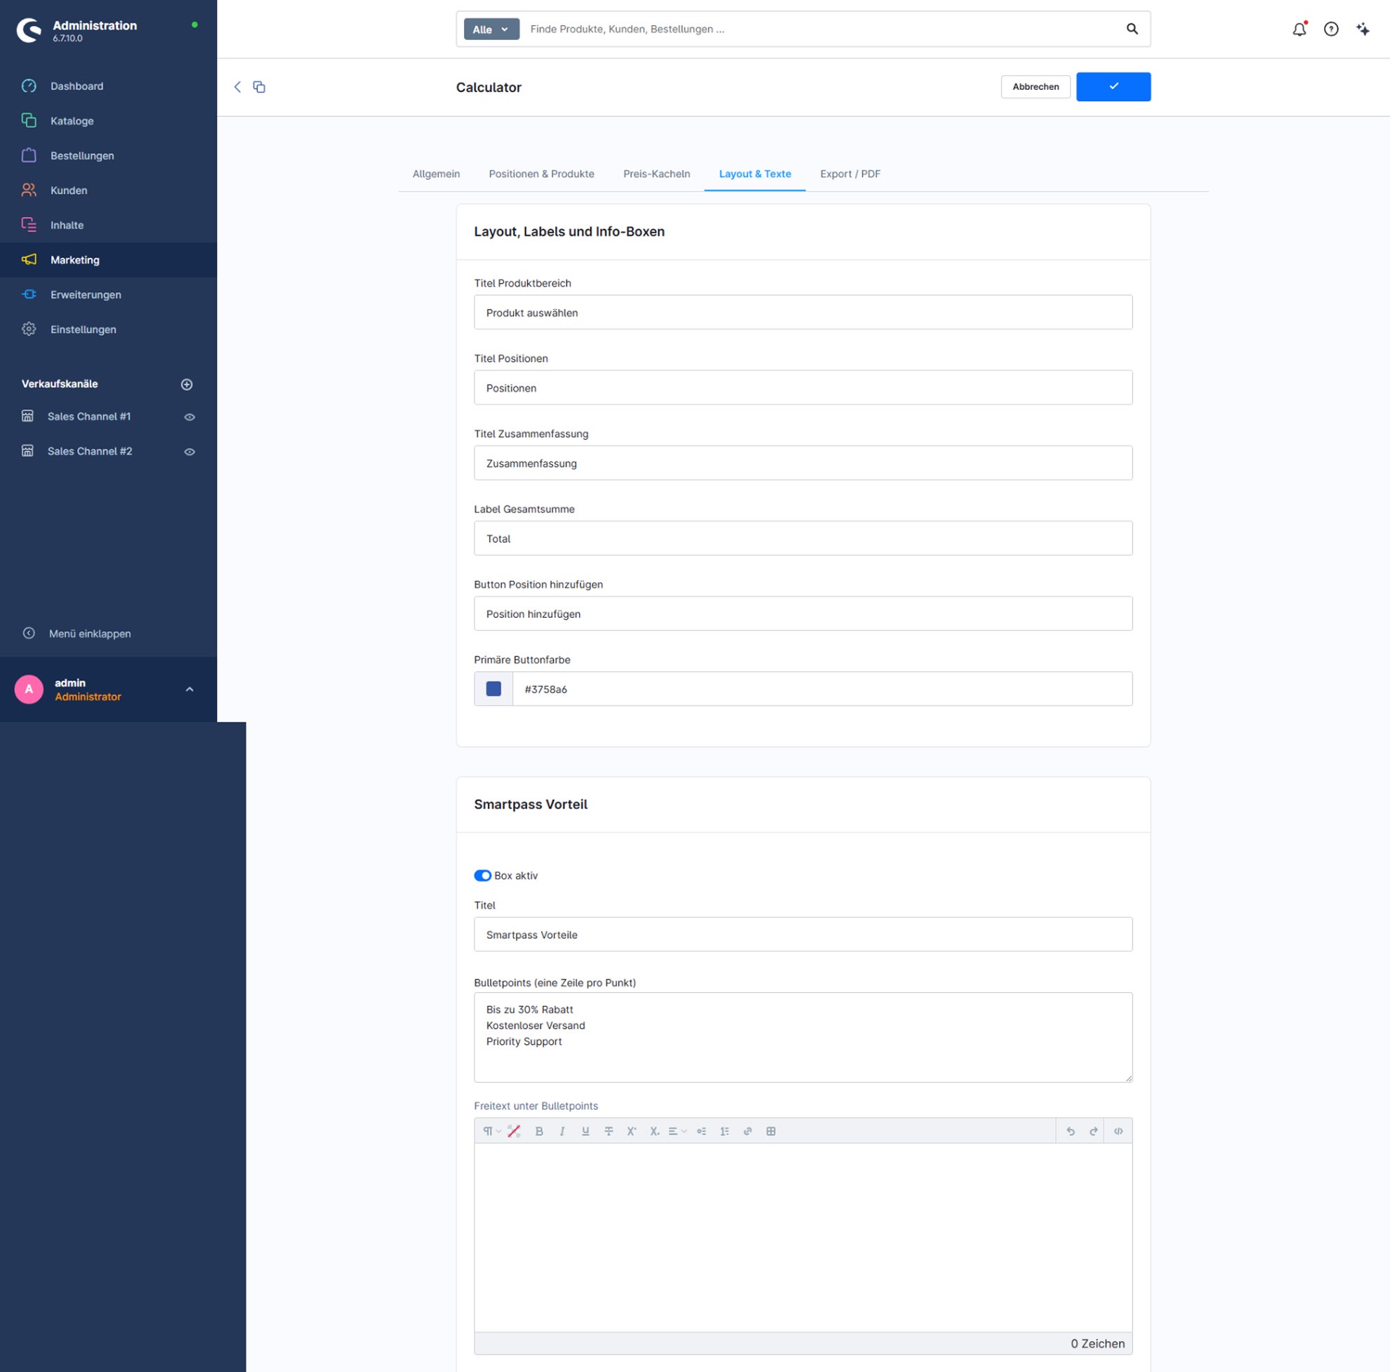Insert a link in text editor
The image size is (1390, 1372).
click(x=748, y=1131)
